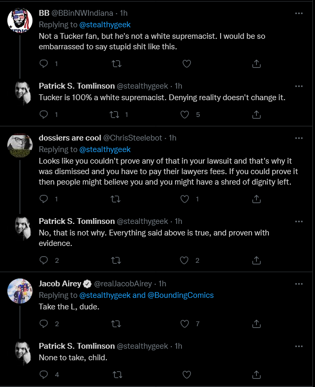Retweet the 'Everything said above is true' reply
This screenshot has width=315, height=387.
tap(116, 261)
